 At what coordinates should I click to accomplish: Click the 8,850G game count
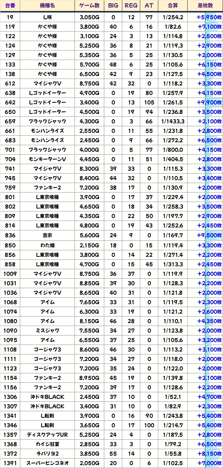coord(89,283)
